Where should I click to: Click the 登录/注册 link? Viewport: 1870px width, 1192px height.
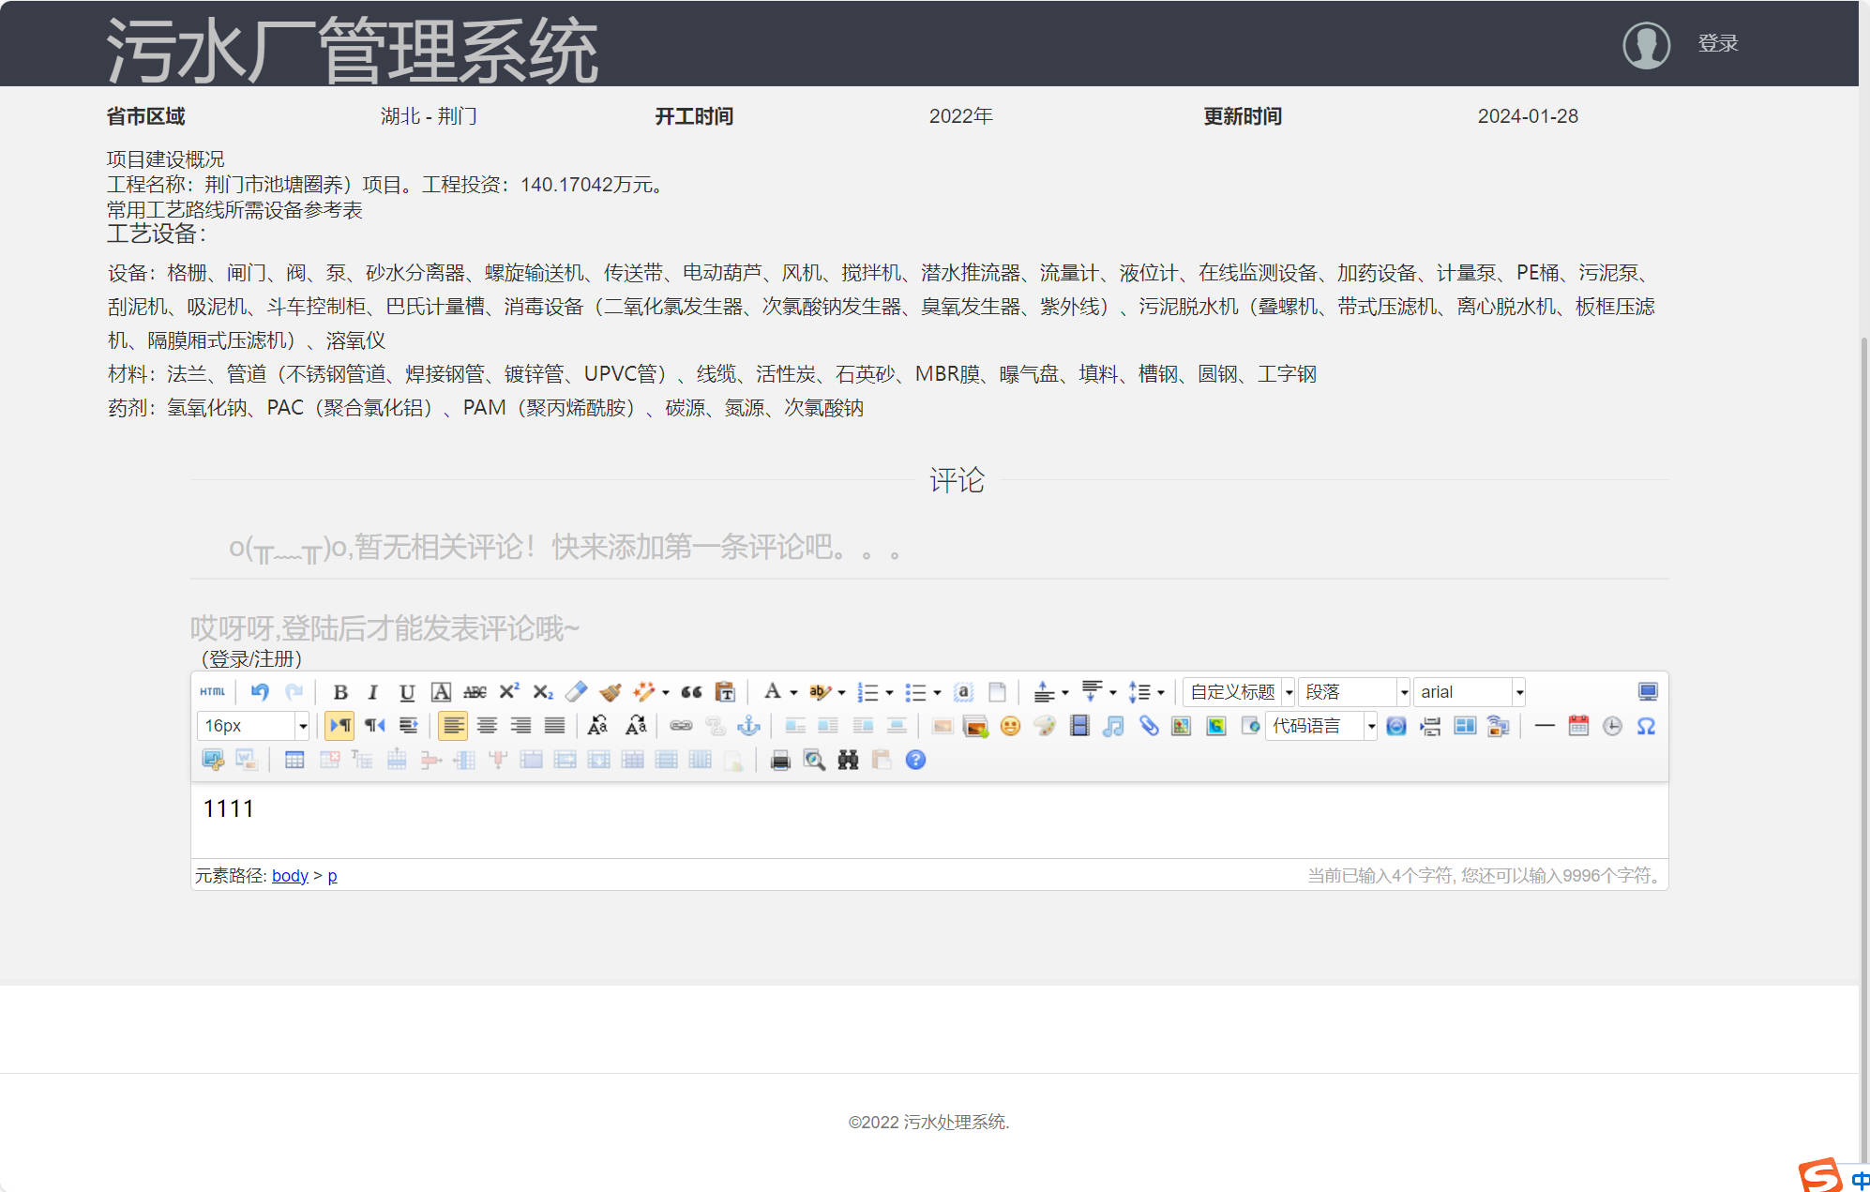[250, 659]
